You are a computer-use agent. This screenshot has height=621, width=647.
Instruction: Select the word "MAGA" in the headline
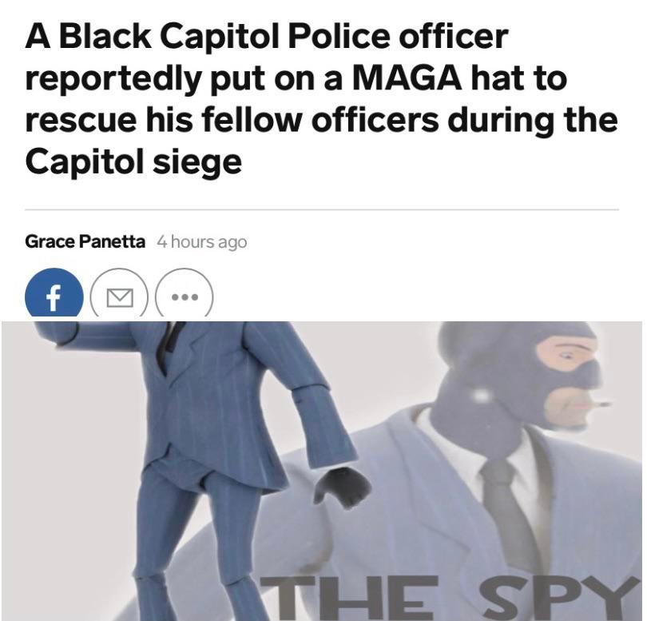tap(407, 78)
